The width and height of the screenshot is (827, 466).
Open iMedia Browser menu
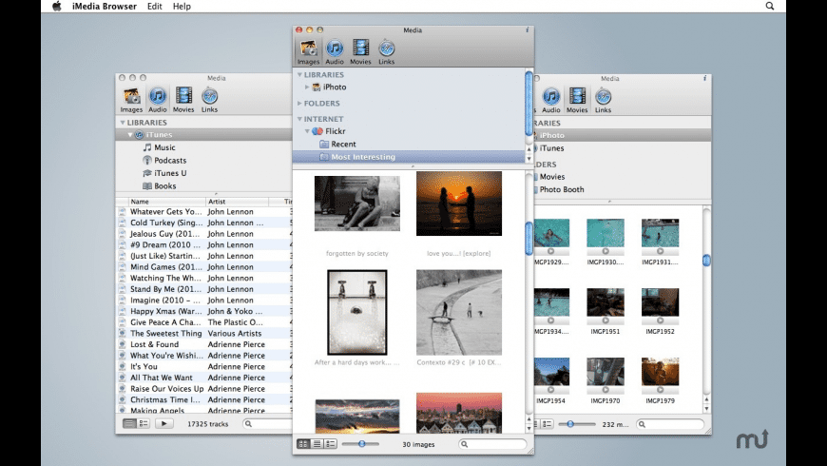(x=105, y=7)
